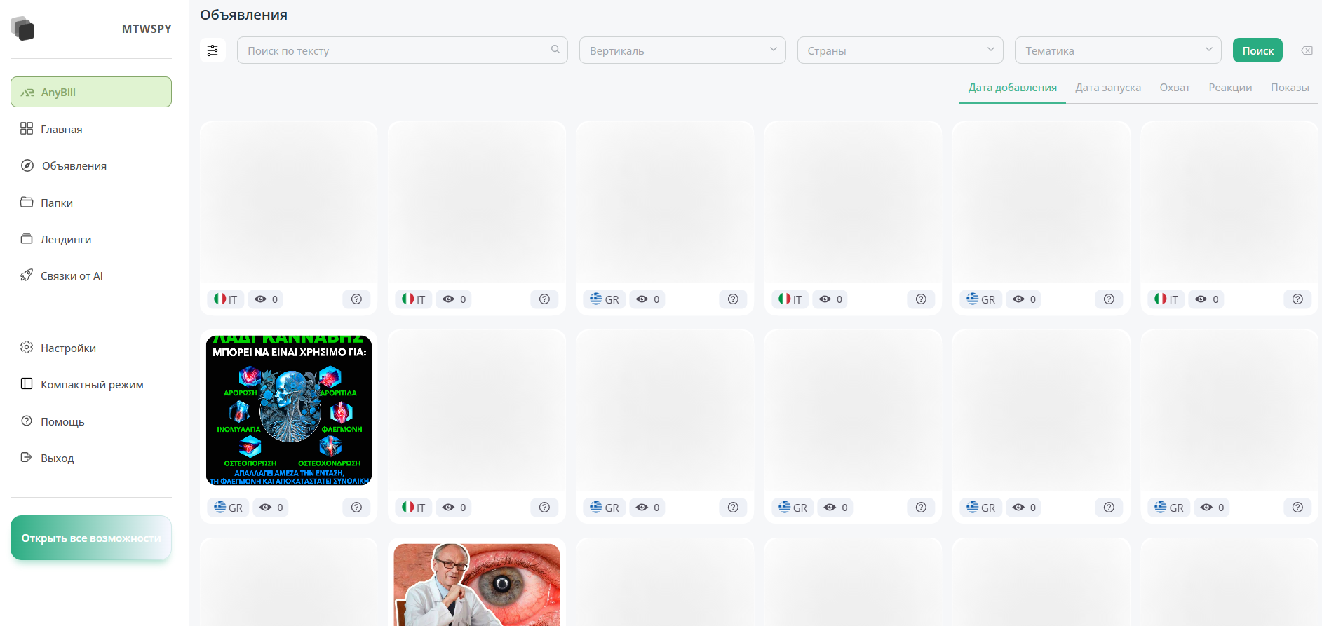
Task: Switch to Дата запуска sort tab
Action: point(1107,88)
